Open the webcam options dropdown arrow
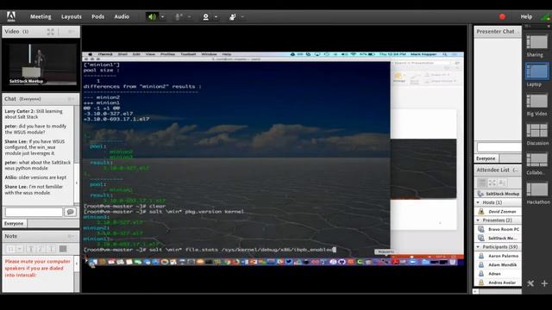 pyautogui.click(x=216, y=16)
